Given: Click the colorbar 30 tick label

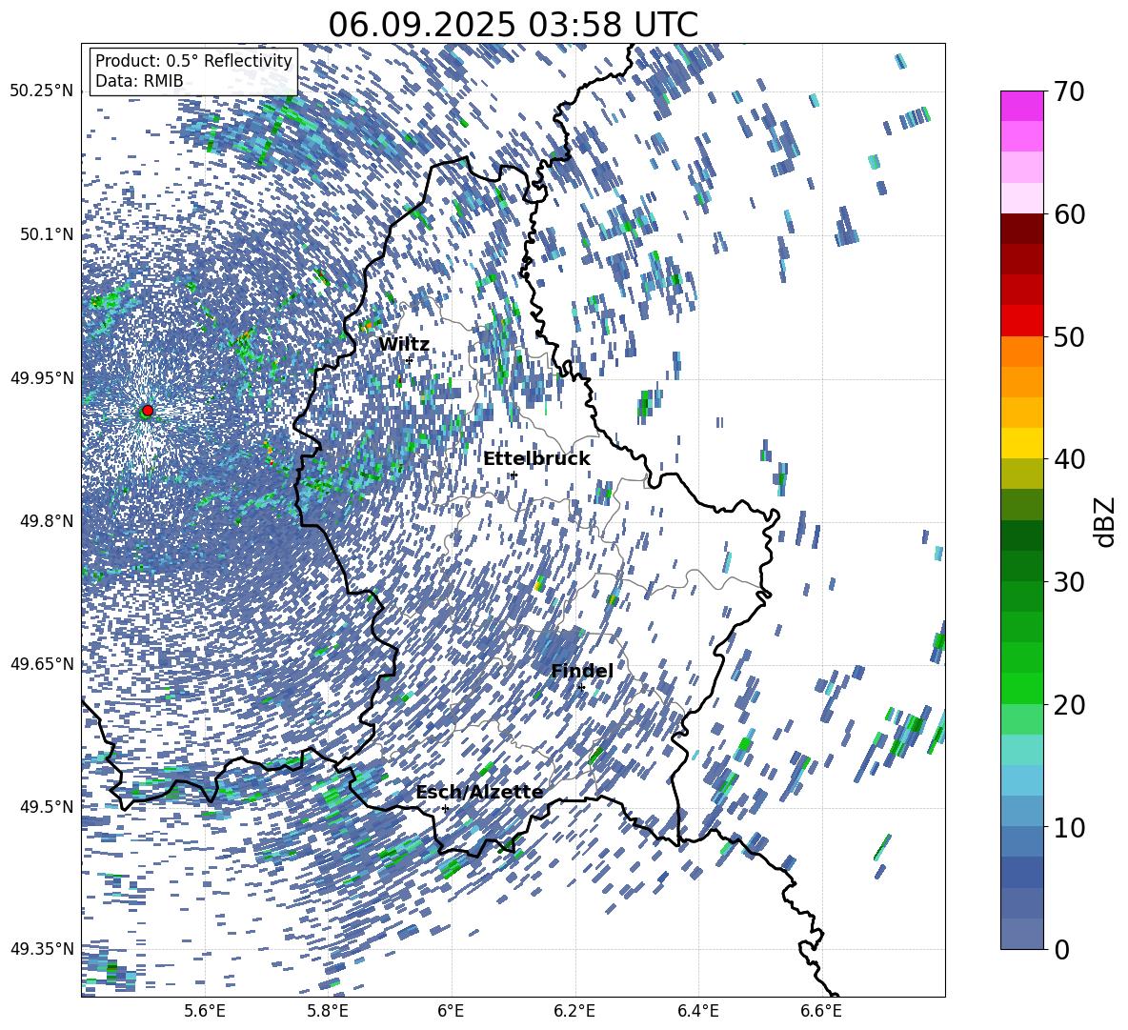Looking at the screenshot, I should [1069, 582].
